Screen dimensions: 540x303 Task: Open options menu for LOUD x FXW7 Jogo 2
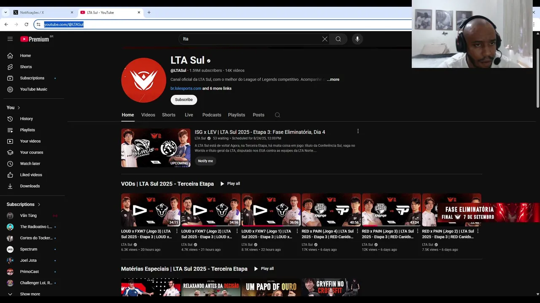(237, 231)
